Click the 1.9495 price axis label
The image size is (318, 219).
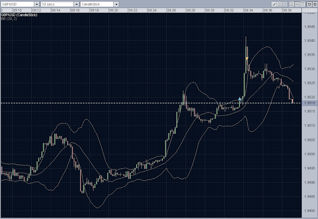310,168
